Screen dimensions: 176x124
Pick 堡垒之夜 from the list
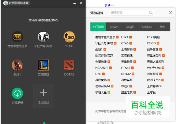pos(127,92)
